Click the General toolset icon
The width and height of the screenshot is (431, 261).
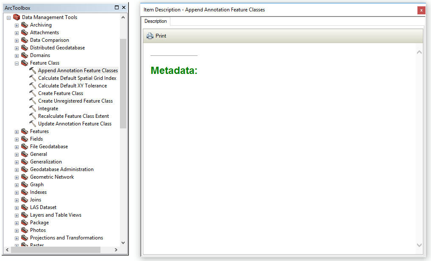(25, 154)
